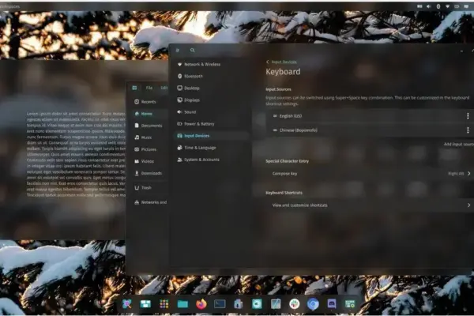Open the app library grid in dock
The width and height of the screenshot is (474, 316).
point(164,304)
